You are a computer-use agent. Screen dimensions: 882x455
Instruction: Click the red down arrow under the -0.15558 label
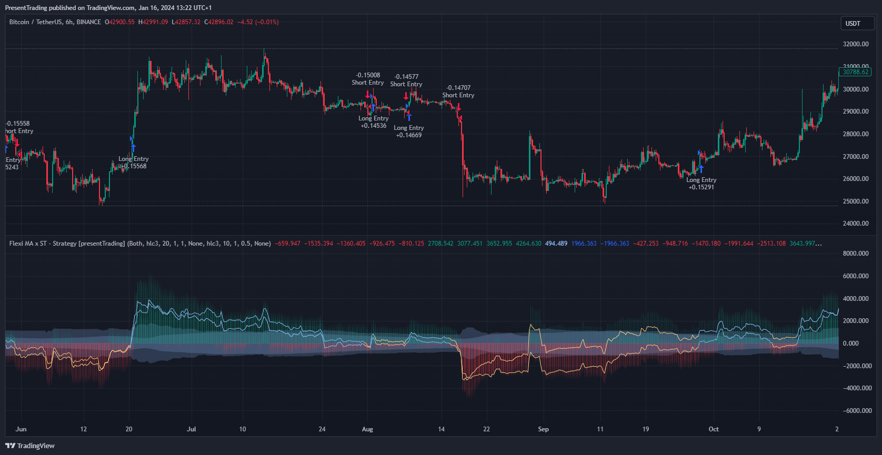[17, 142]
